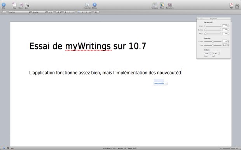241x150 pixels.
Task: Click the Left indent stepper
Action: (x=218, y=53)
